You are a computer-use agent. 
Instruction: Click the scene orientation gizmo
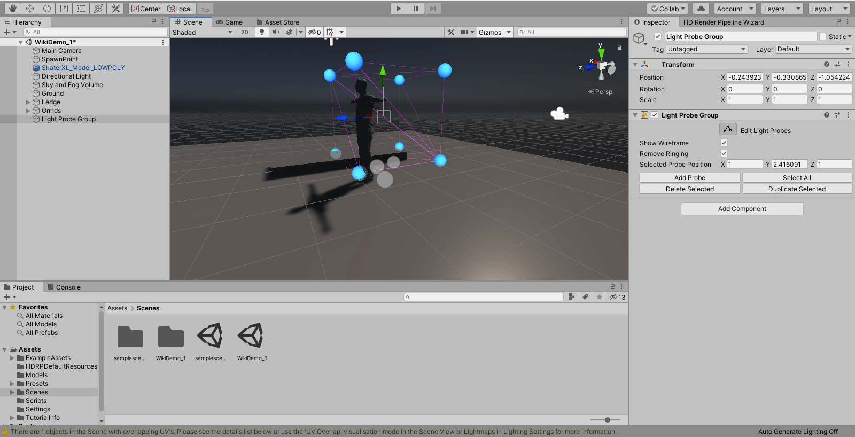[x=602, y=66]
